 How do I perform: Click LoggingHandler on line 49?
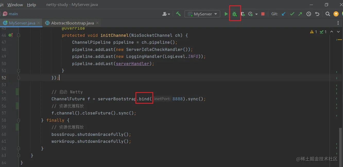[144, 56]
